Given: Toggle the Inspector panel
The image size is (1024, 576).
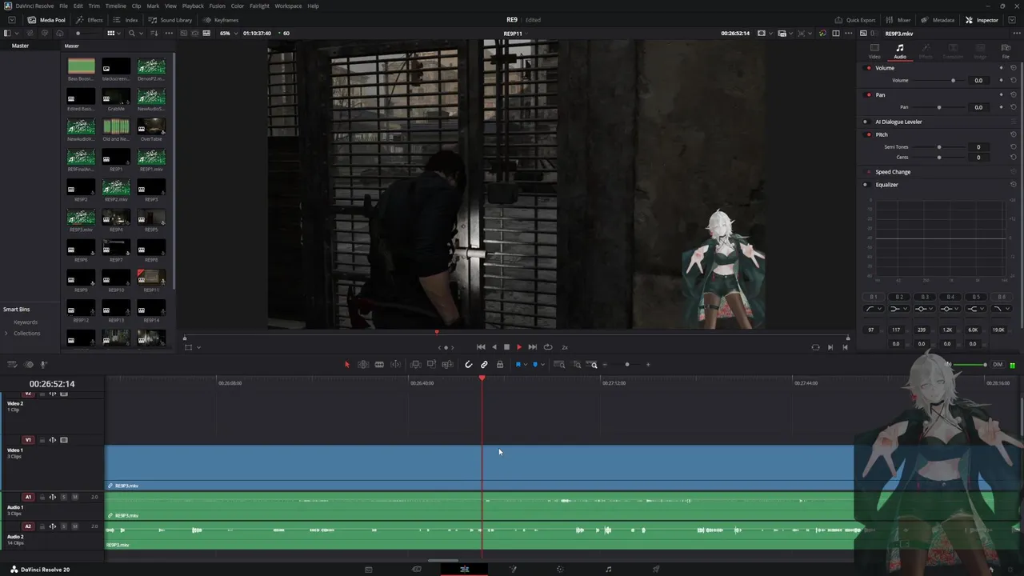Looking at the screenshot, I should [982, 20].
